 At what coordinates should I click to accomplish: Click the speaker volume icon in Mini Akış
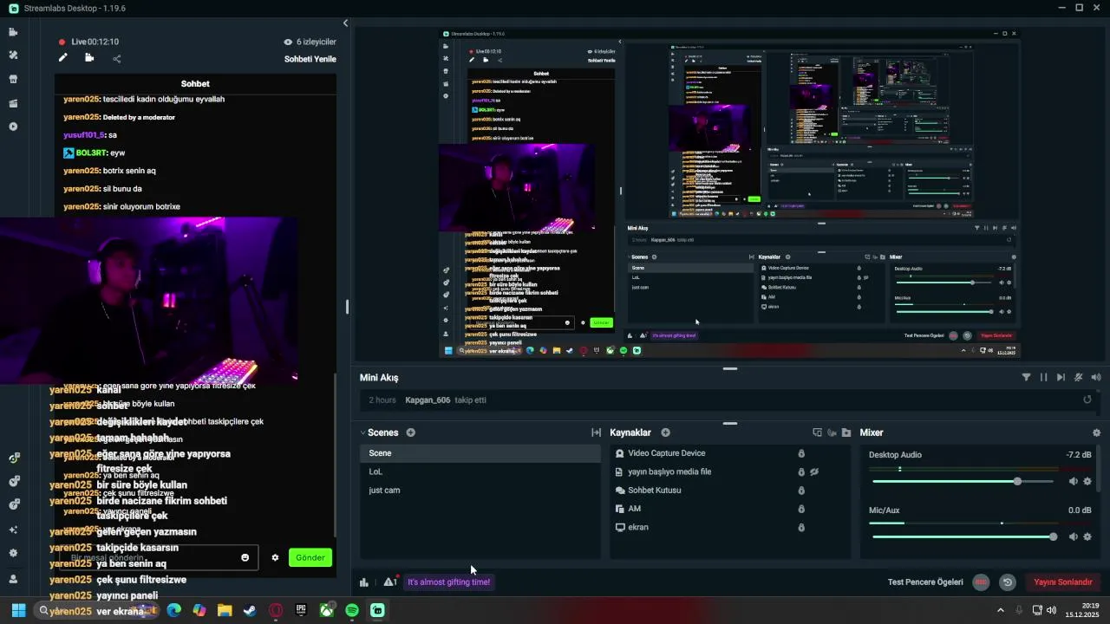[1096, 377]
